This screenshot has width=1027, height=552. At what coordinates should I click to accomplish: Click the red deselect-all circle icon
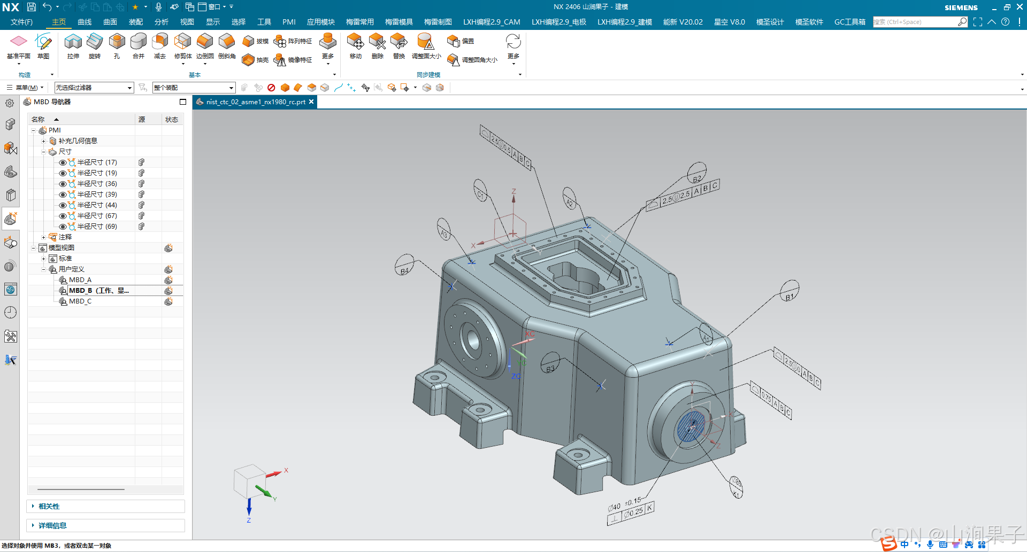[x=271, y=88]
